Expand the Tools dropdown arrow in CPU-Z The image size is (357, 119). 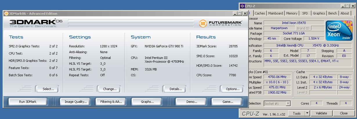[x=307, y=113]
